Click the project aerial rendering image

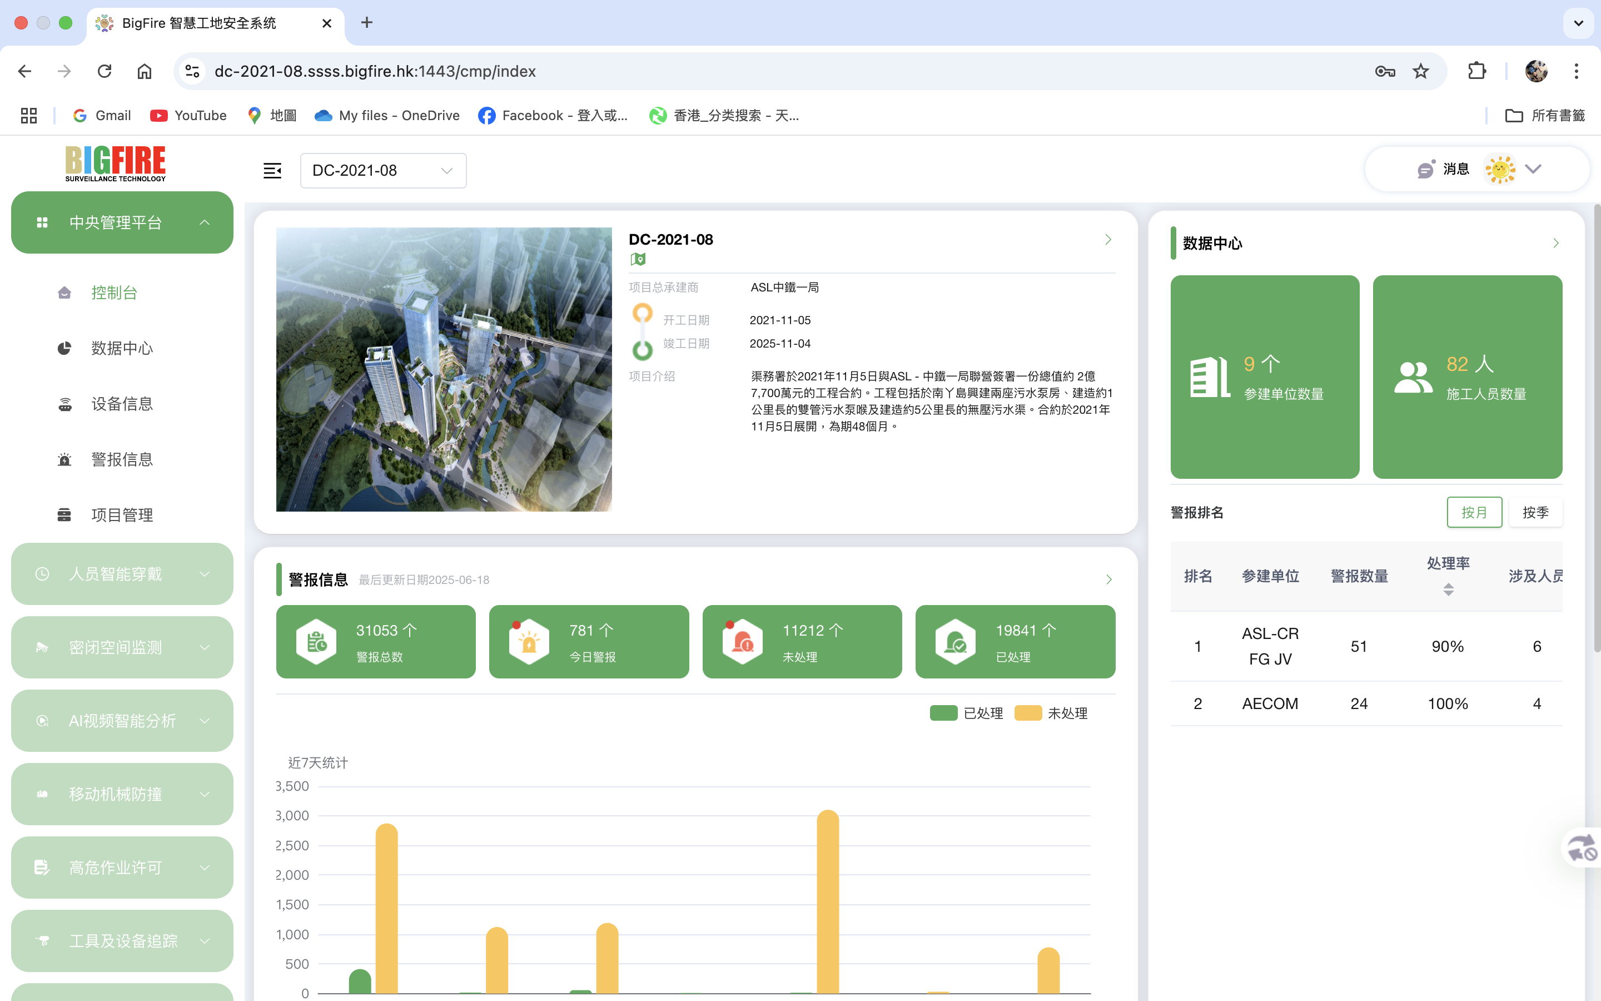[x=444, y=369]
